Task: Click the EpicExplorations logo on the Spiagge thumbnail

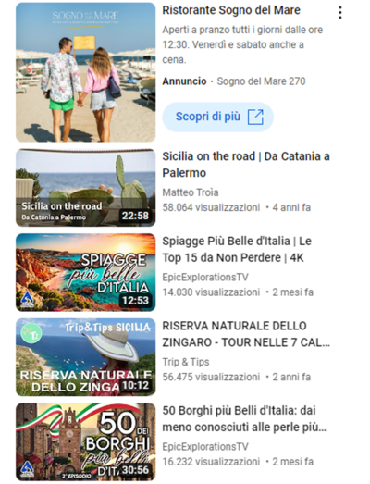Action: [28, 300]
